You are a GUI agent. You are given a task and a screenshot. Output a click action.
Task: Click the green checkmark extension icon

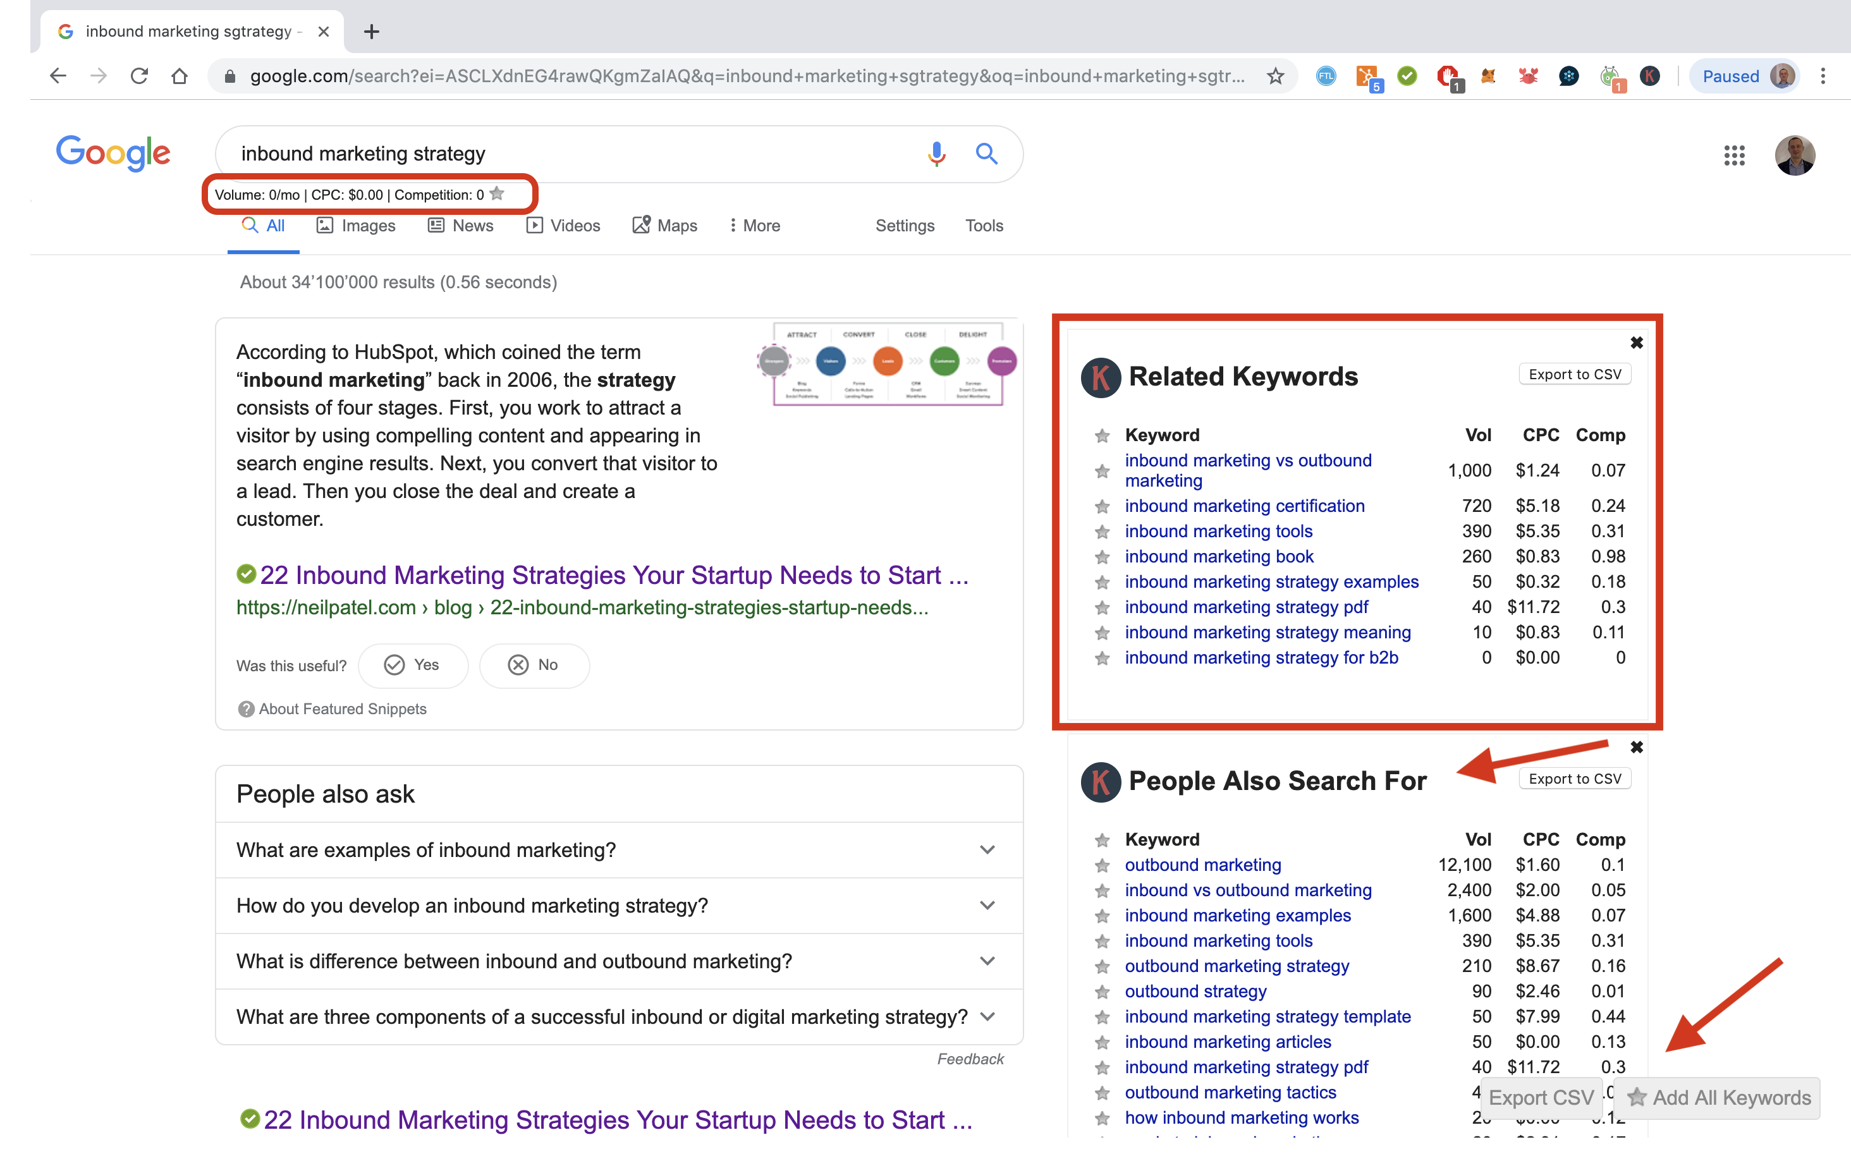tap(1407, 76)
